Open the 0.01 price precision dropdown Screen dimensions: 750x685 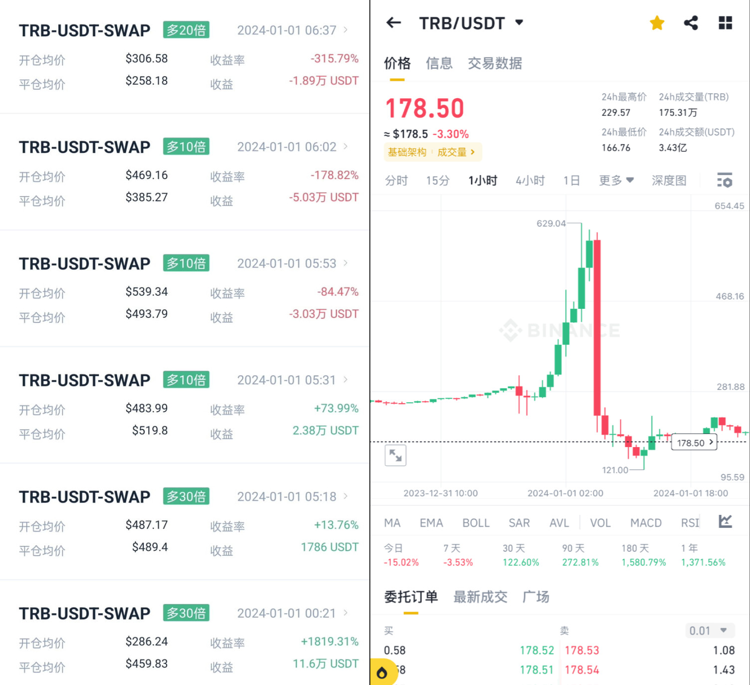coord(708,631)
